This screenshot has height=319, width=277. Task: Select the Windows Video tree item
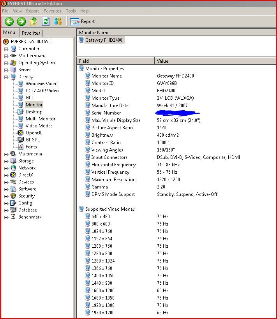(x=42, y=84)
